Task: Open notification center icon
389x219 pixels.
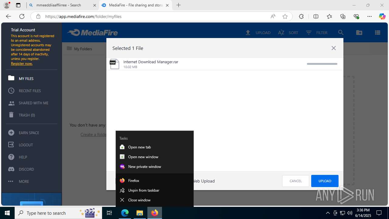Action: click(379, 213)
